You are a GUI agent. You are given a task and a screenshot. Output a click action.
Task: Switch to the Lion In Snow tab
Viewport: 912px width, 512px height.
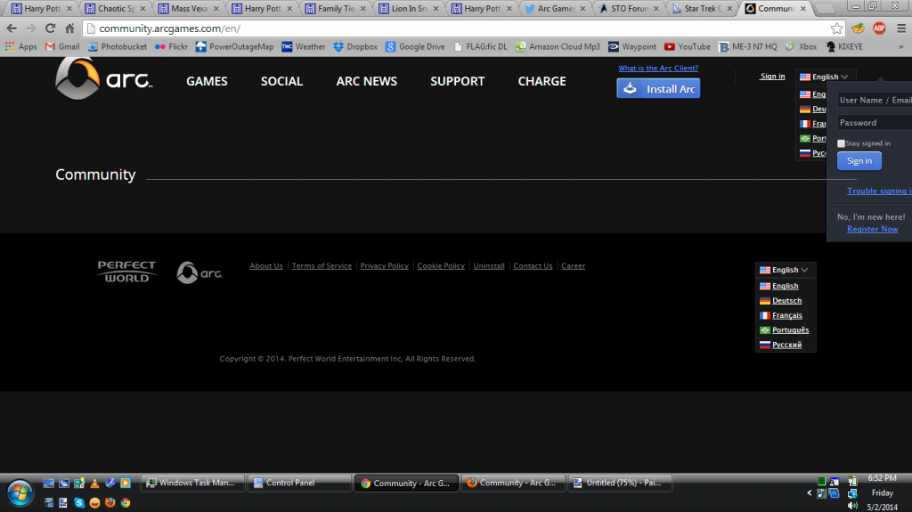tap(409, 9)
